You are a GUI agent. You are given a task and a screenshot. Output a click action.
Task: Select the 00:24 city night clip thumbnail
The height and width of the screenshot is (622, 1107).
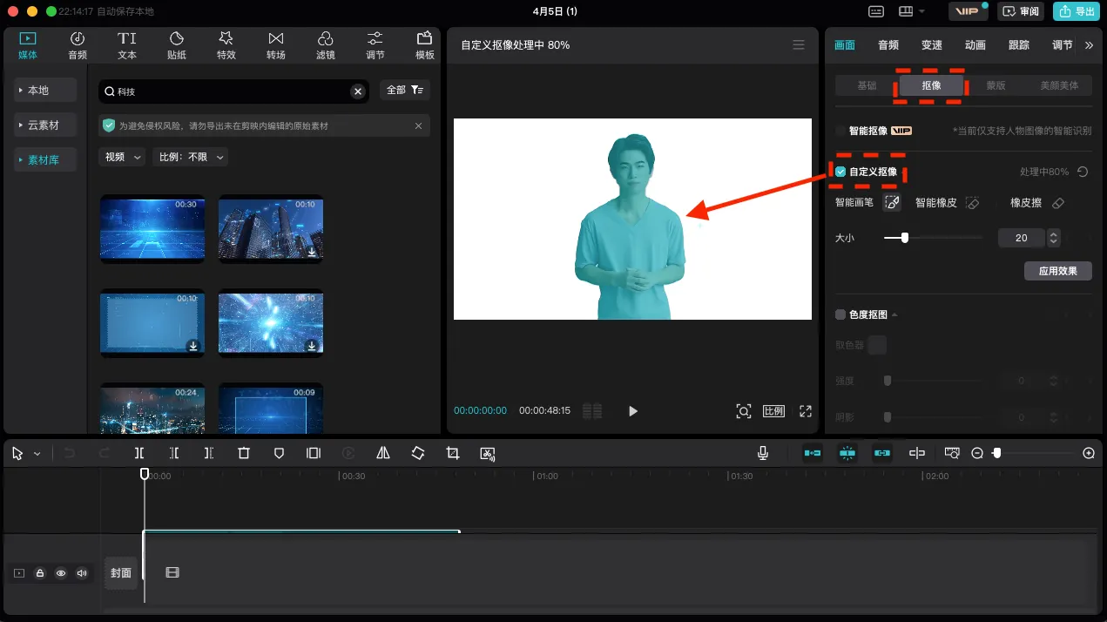152,409
